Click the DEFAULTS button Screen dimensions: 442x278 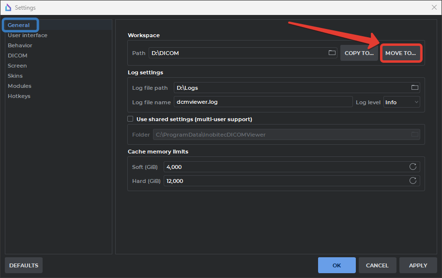pyautogui.click(x=24, y=265)
